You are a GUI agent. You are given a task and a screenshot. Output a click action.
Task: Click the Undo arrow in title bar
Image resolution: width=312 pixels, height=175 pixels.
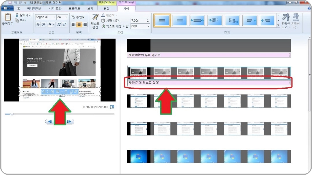(x=16, y=3)
